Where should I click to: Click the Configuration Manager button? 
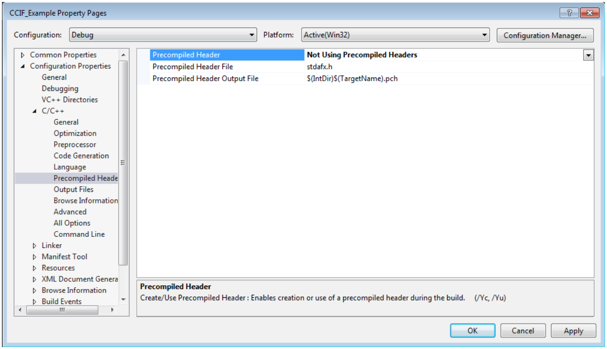pos(545,35)
